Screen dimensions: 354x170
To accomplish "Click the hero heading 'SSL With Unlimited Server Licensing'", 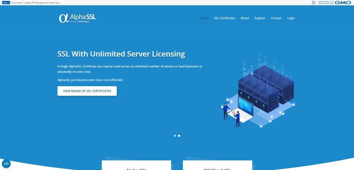I will coord(121,54).
